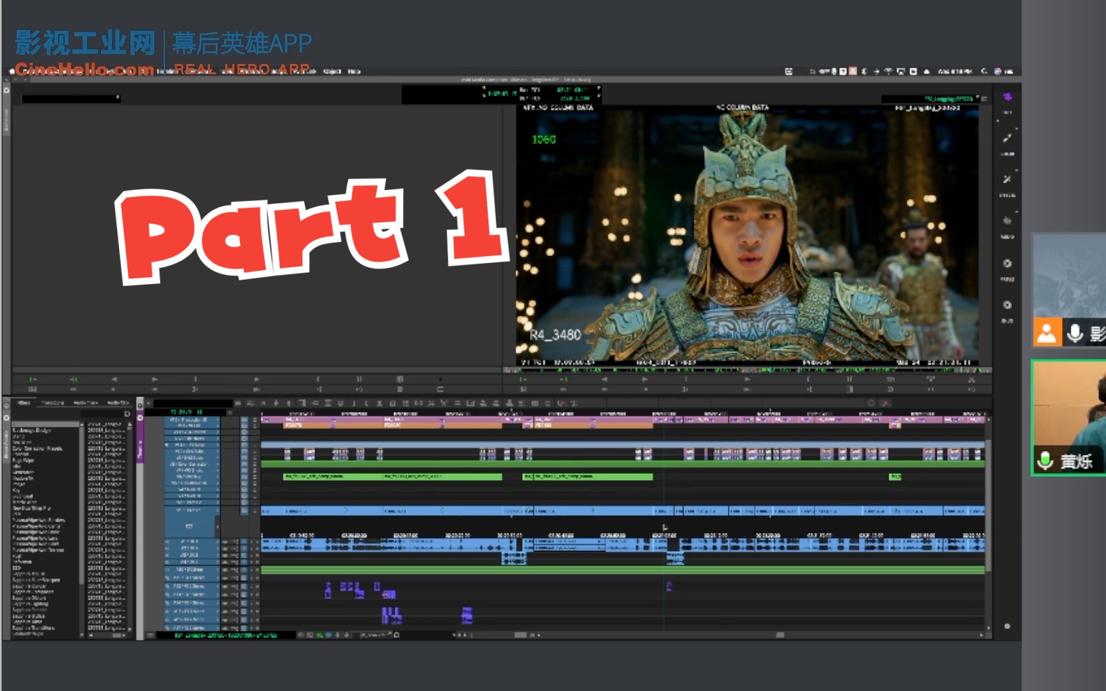This screenshot has width=1106, height=691.
Task: Click the green timecode display above track selectors
Action: coord(186,412)
